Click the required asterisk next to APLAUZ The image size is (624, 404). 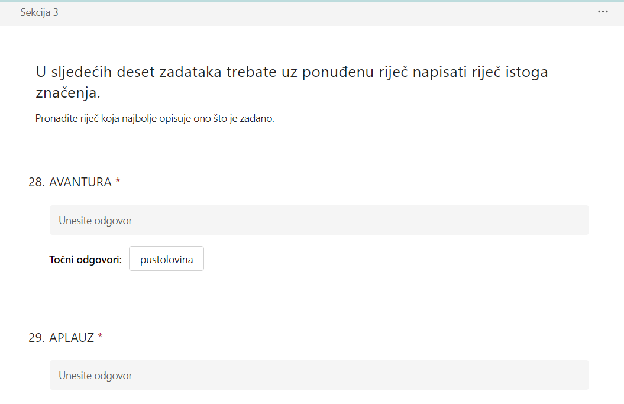(100, 338)
